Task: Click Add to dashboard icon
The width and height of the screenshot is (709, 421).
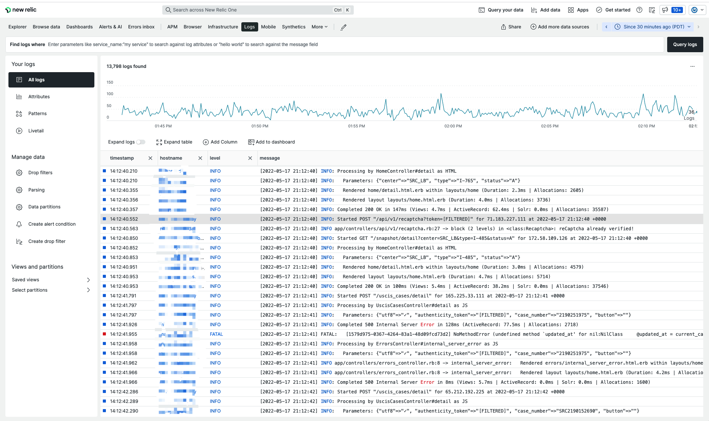Action: pos(251,142)
